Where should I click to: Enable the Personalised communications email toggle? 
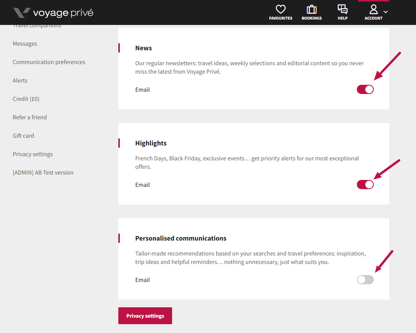365,280
